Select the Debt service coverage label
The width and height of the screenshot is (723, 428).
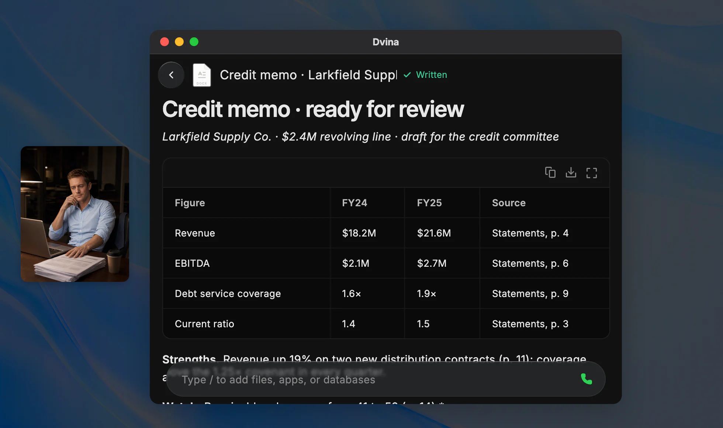228,293
